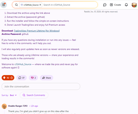This screenshot has width=138, height=114.
Task: Click 'Reddit, Inc. © 2026. All rights reserved.' text
Action: pos(101,12)
